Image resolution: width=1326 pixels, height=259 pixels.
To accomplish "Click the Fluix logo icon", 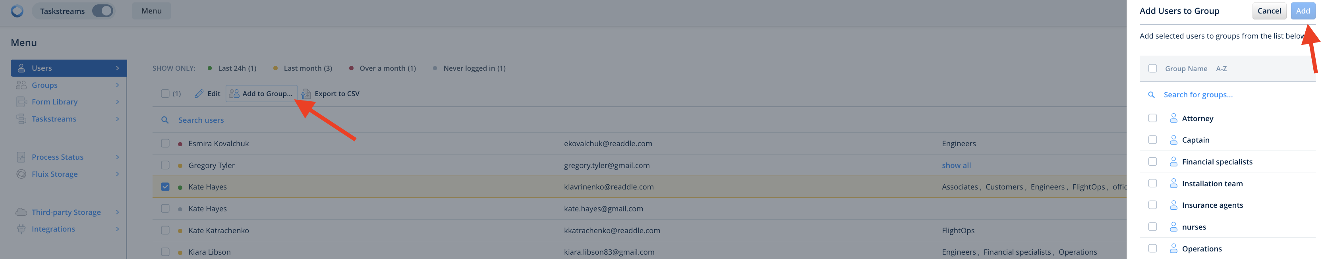I will [17, 11].
